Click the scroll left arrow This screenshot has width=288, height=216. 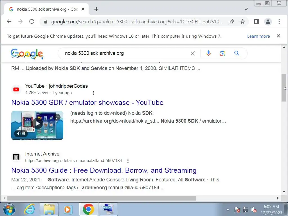pyautogui.click(x=4, y=198)
